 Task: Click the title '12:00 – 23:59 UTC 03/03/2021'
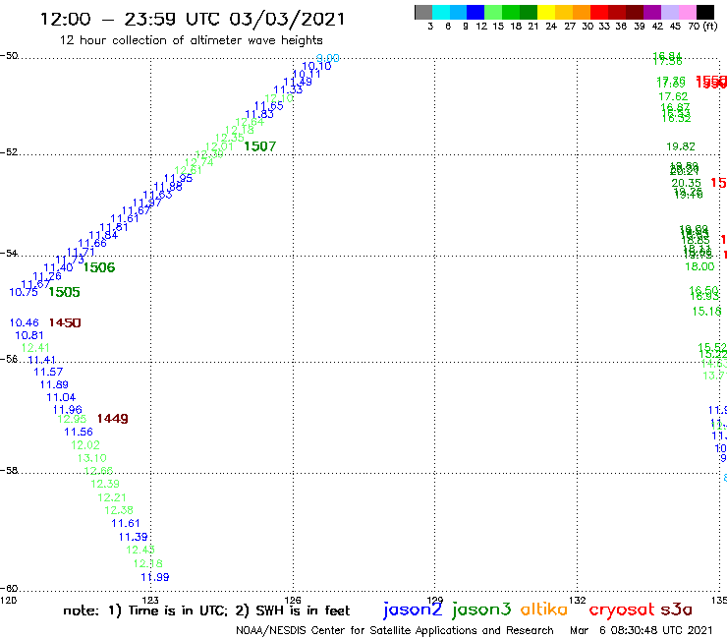coord(193,19)
